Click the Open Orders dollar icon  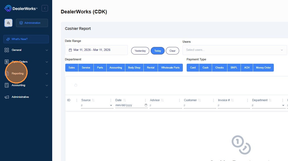tap(7, 62)
